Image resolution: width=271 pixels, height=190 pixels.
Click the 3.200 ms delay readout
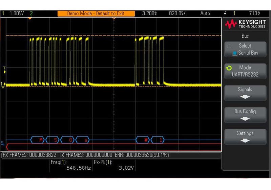pos(149,13)
